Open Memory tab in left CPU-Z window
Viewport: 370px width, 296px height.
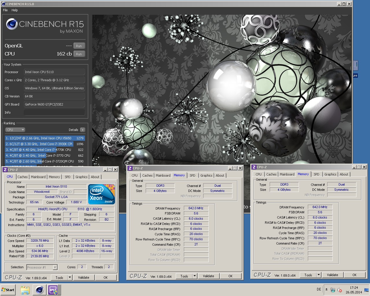coord(54,177)
